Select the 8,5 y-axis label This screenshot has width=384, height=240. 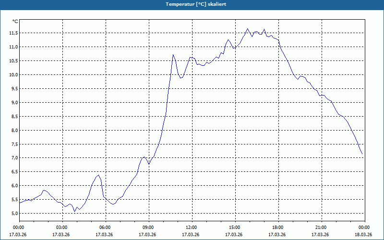point(14,117)
